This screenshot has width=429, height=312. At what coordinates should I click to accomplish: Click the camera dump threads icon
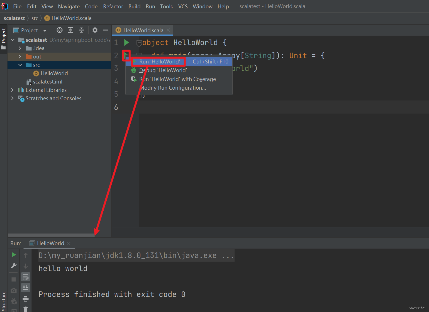14,290
